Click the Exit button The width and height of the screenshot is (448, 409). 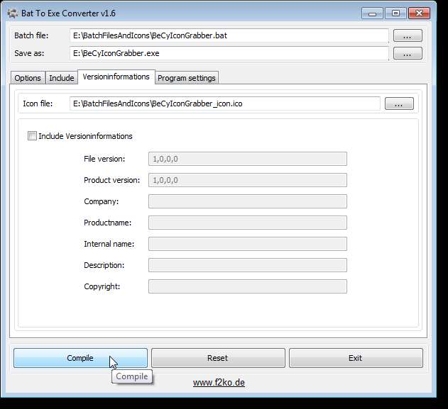[x=356, y=358]
